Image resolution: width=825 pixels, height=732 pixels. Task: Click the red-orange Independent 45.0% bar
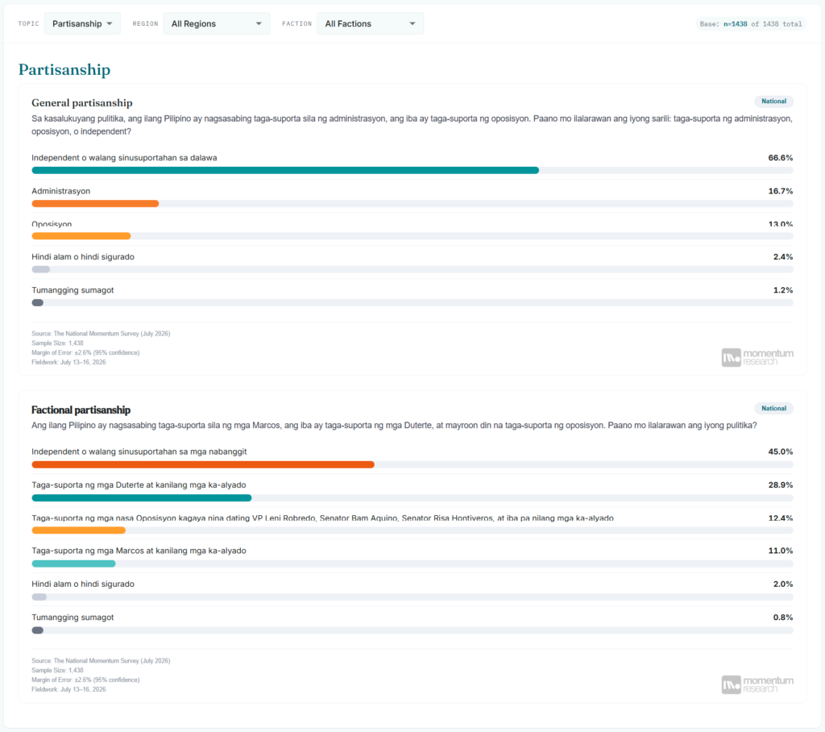(x=203, y=464)
